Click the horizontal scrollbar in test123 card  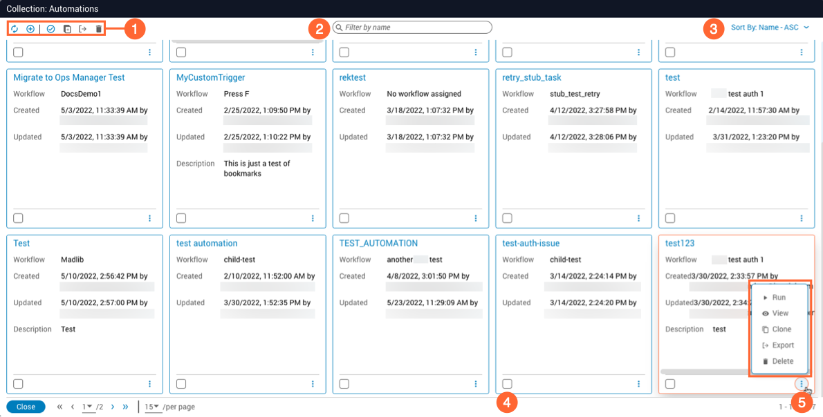point(706,371)
